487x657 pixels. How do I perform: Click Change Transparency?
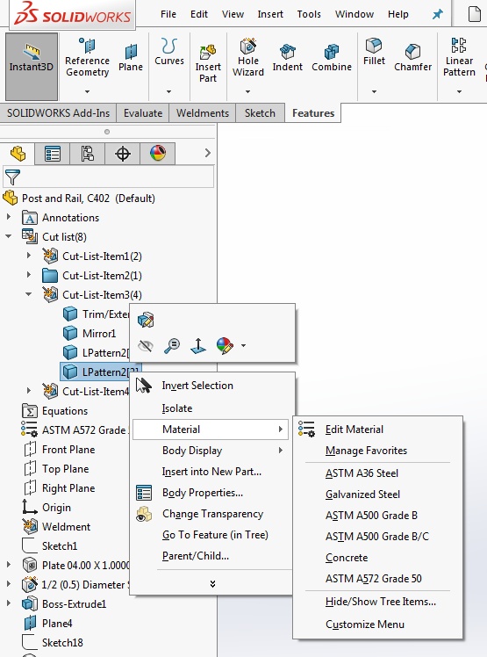[x=211, y=514]
